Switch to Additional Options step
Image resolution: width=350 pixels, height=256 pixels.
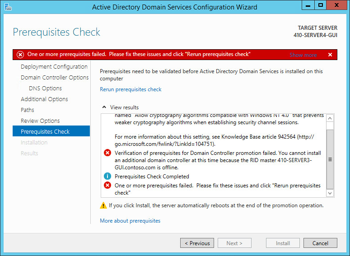coord(44,99)
